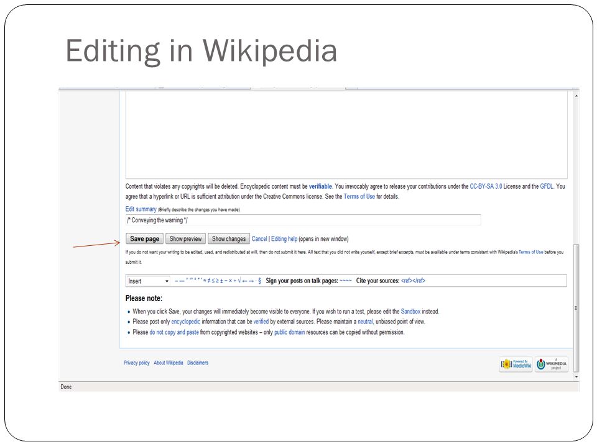Insert the four-tilde signature markup
Image resolution: width=597 pixels, height=447 pixels.
tap(346, 281)
